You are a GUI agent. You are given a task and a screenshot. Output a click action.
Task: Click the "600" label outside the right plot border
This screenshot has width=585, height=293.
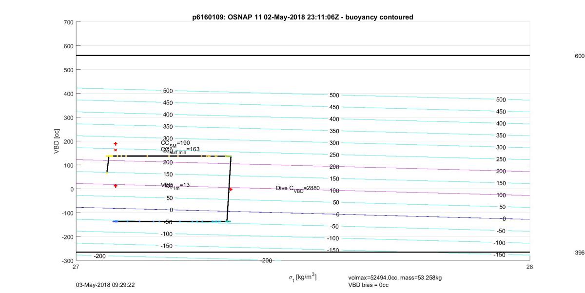(x=580, y=56)
